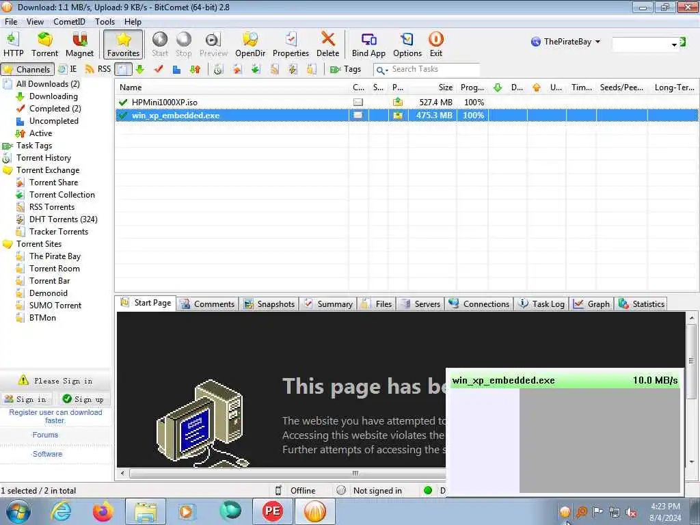Click the red Delete toolbar icon
This screenshot has width=700, height=525.
pyautogui.click(x=327, y=44)
